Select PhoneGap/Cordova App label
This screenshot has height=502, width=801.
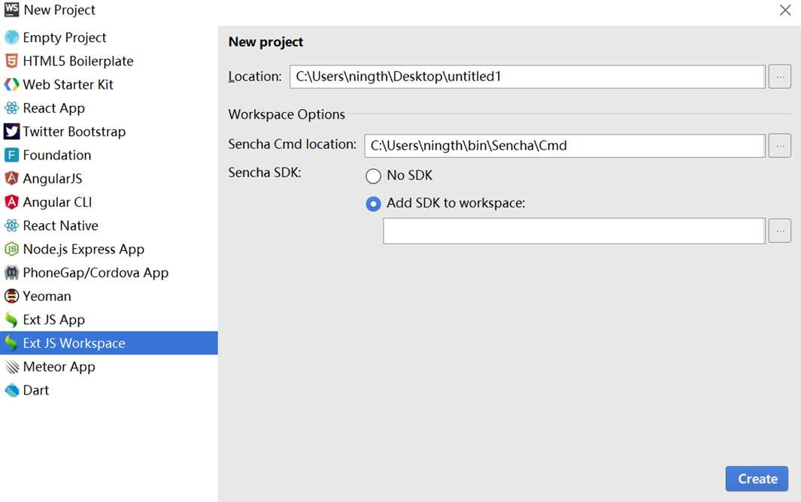[96, 273]
